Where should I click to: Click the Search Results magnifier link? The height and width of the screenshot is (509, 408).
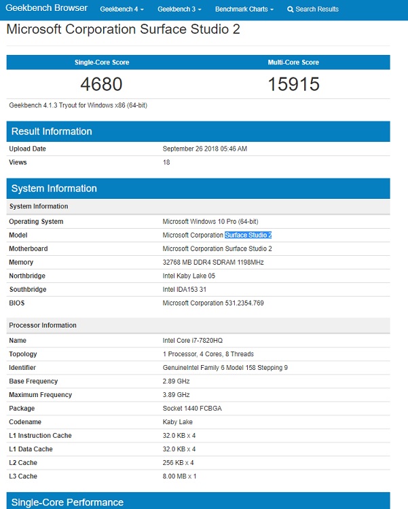(x=313, y=9)
